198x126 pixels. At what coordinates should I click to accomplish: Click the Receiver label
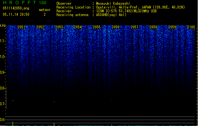tap(64, 11)
